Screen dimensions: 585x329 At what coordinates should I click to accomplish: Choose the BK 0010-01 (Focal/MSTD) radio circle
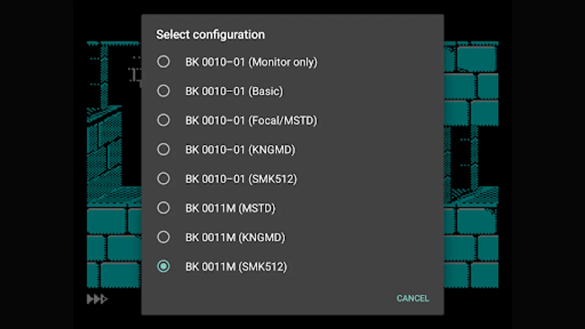163,120
